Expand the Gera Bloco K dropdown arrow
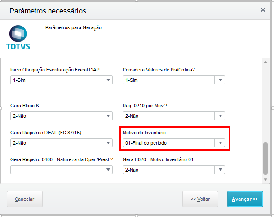This screenshot has height=217, width=274. click(108, 116)
